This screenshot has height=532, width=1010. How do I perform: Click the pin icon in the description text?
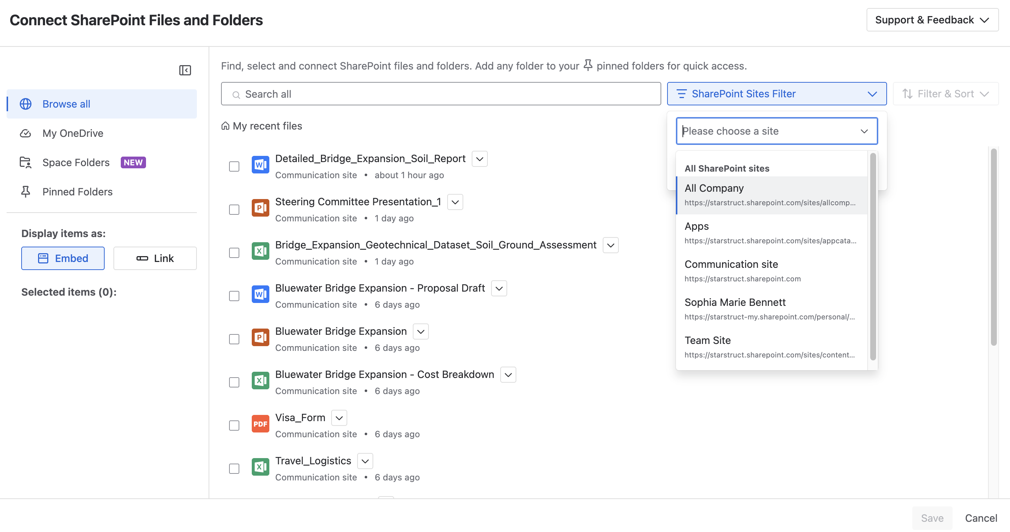588,65
